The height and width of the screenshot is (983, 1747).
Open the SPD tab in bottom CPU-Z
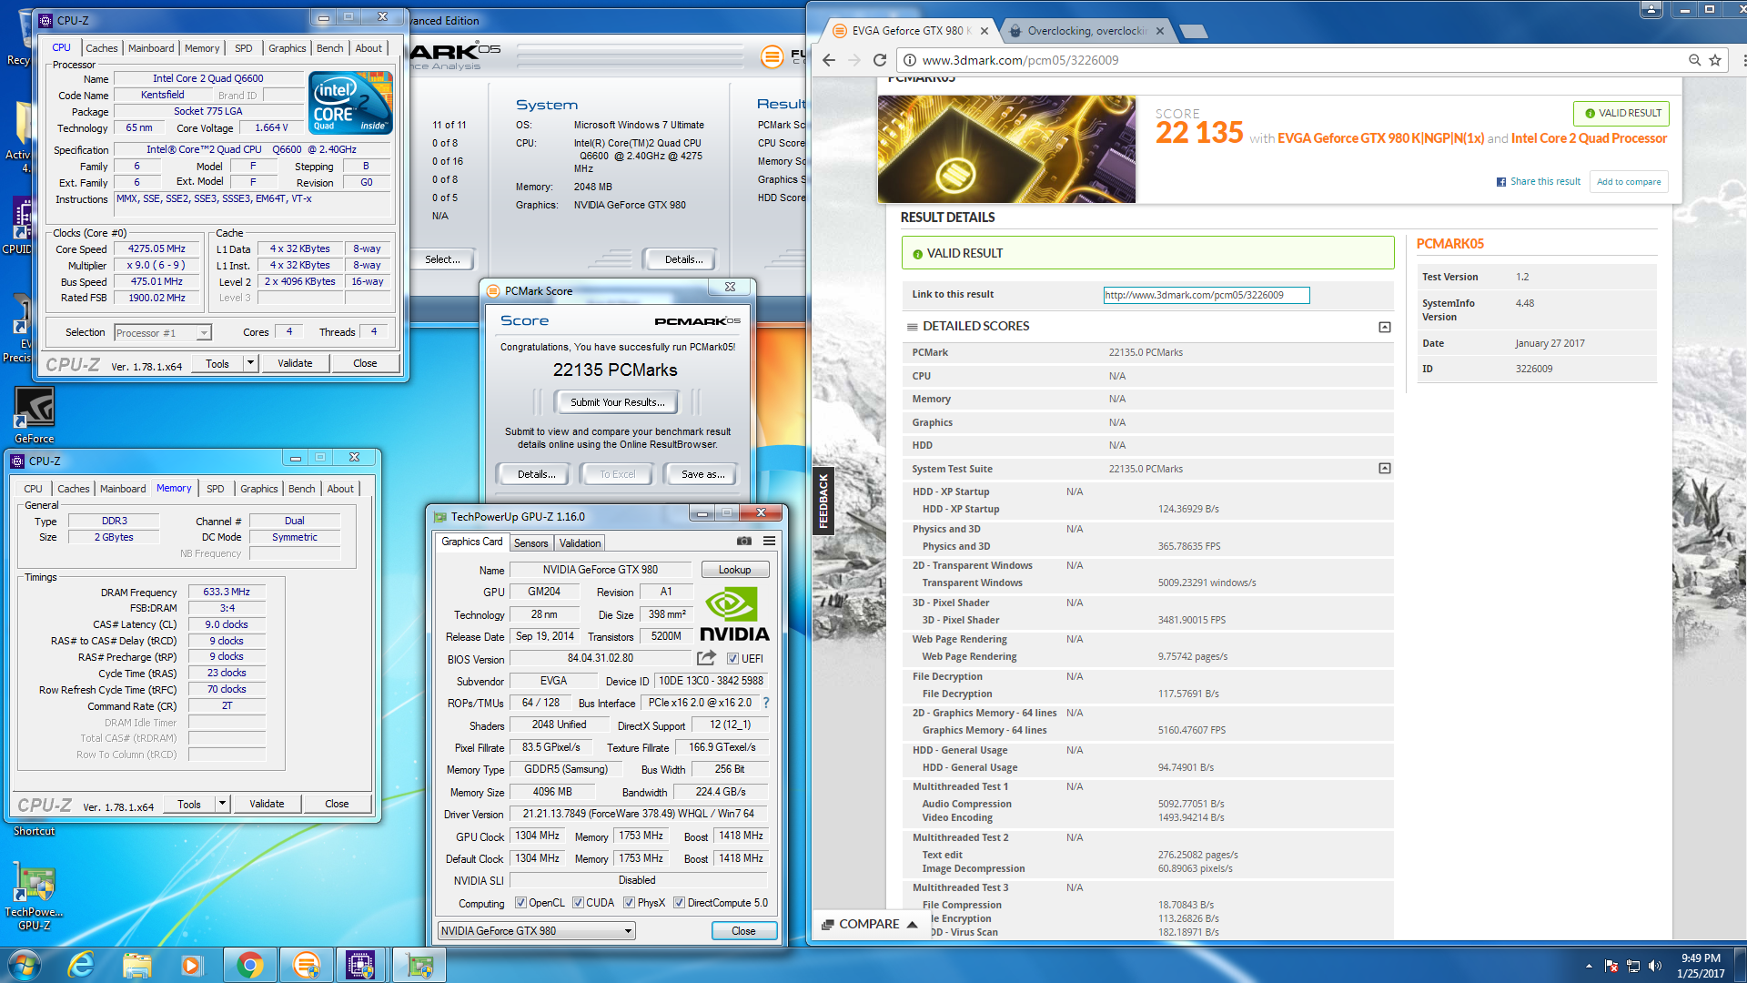coord(216,489)
